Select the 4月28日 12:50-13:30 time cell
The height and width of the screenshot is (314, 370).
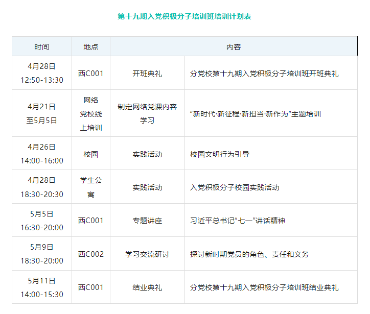[x=42, y=73]
